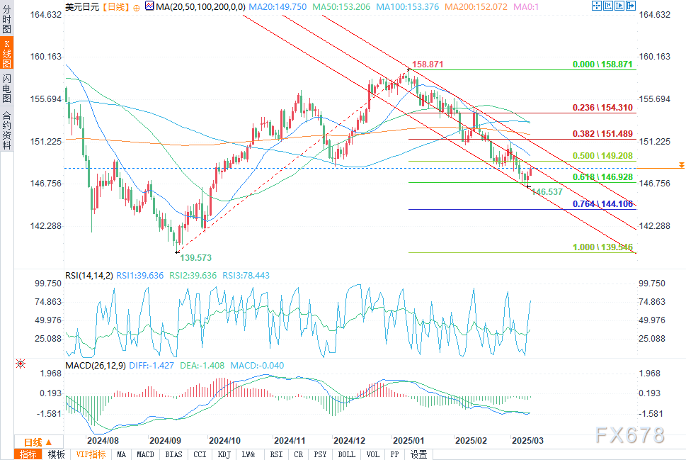Click the orange circle icon beside 日线

pos(137,8)
